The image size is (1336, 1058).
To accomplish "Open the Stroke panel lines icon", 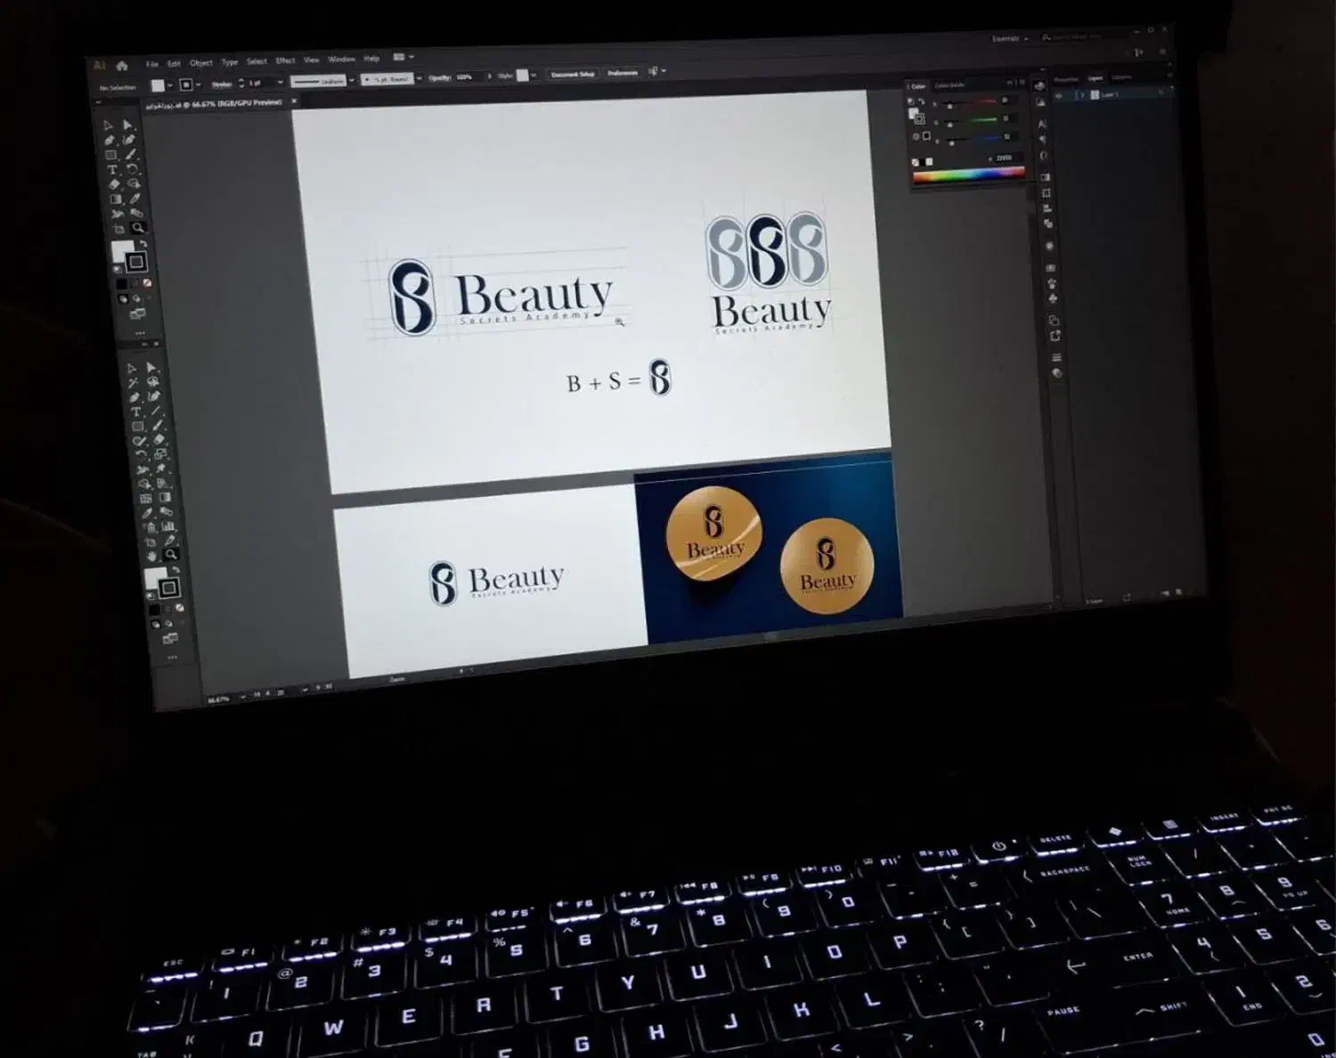I will 1056,358.
